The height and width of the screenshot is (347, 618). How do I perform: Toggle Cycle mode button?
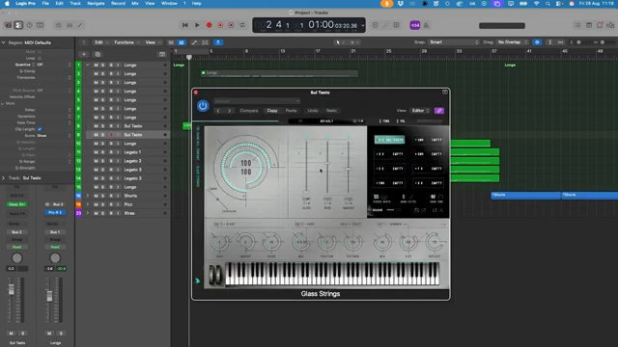(x=242, y=25)
